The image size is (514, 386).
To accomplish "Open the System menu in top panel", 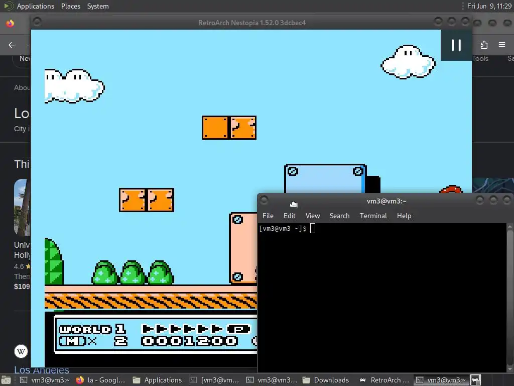I will [x=98, y=6].
